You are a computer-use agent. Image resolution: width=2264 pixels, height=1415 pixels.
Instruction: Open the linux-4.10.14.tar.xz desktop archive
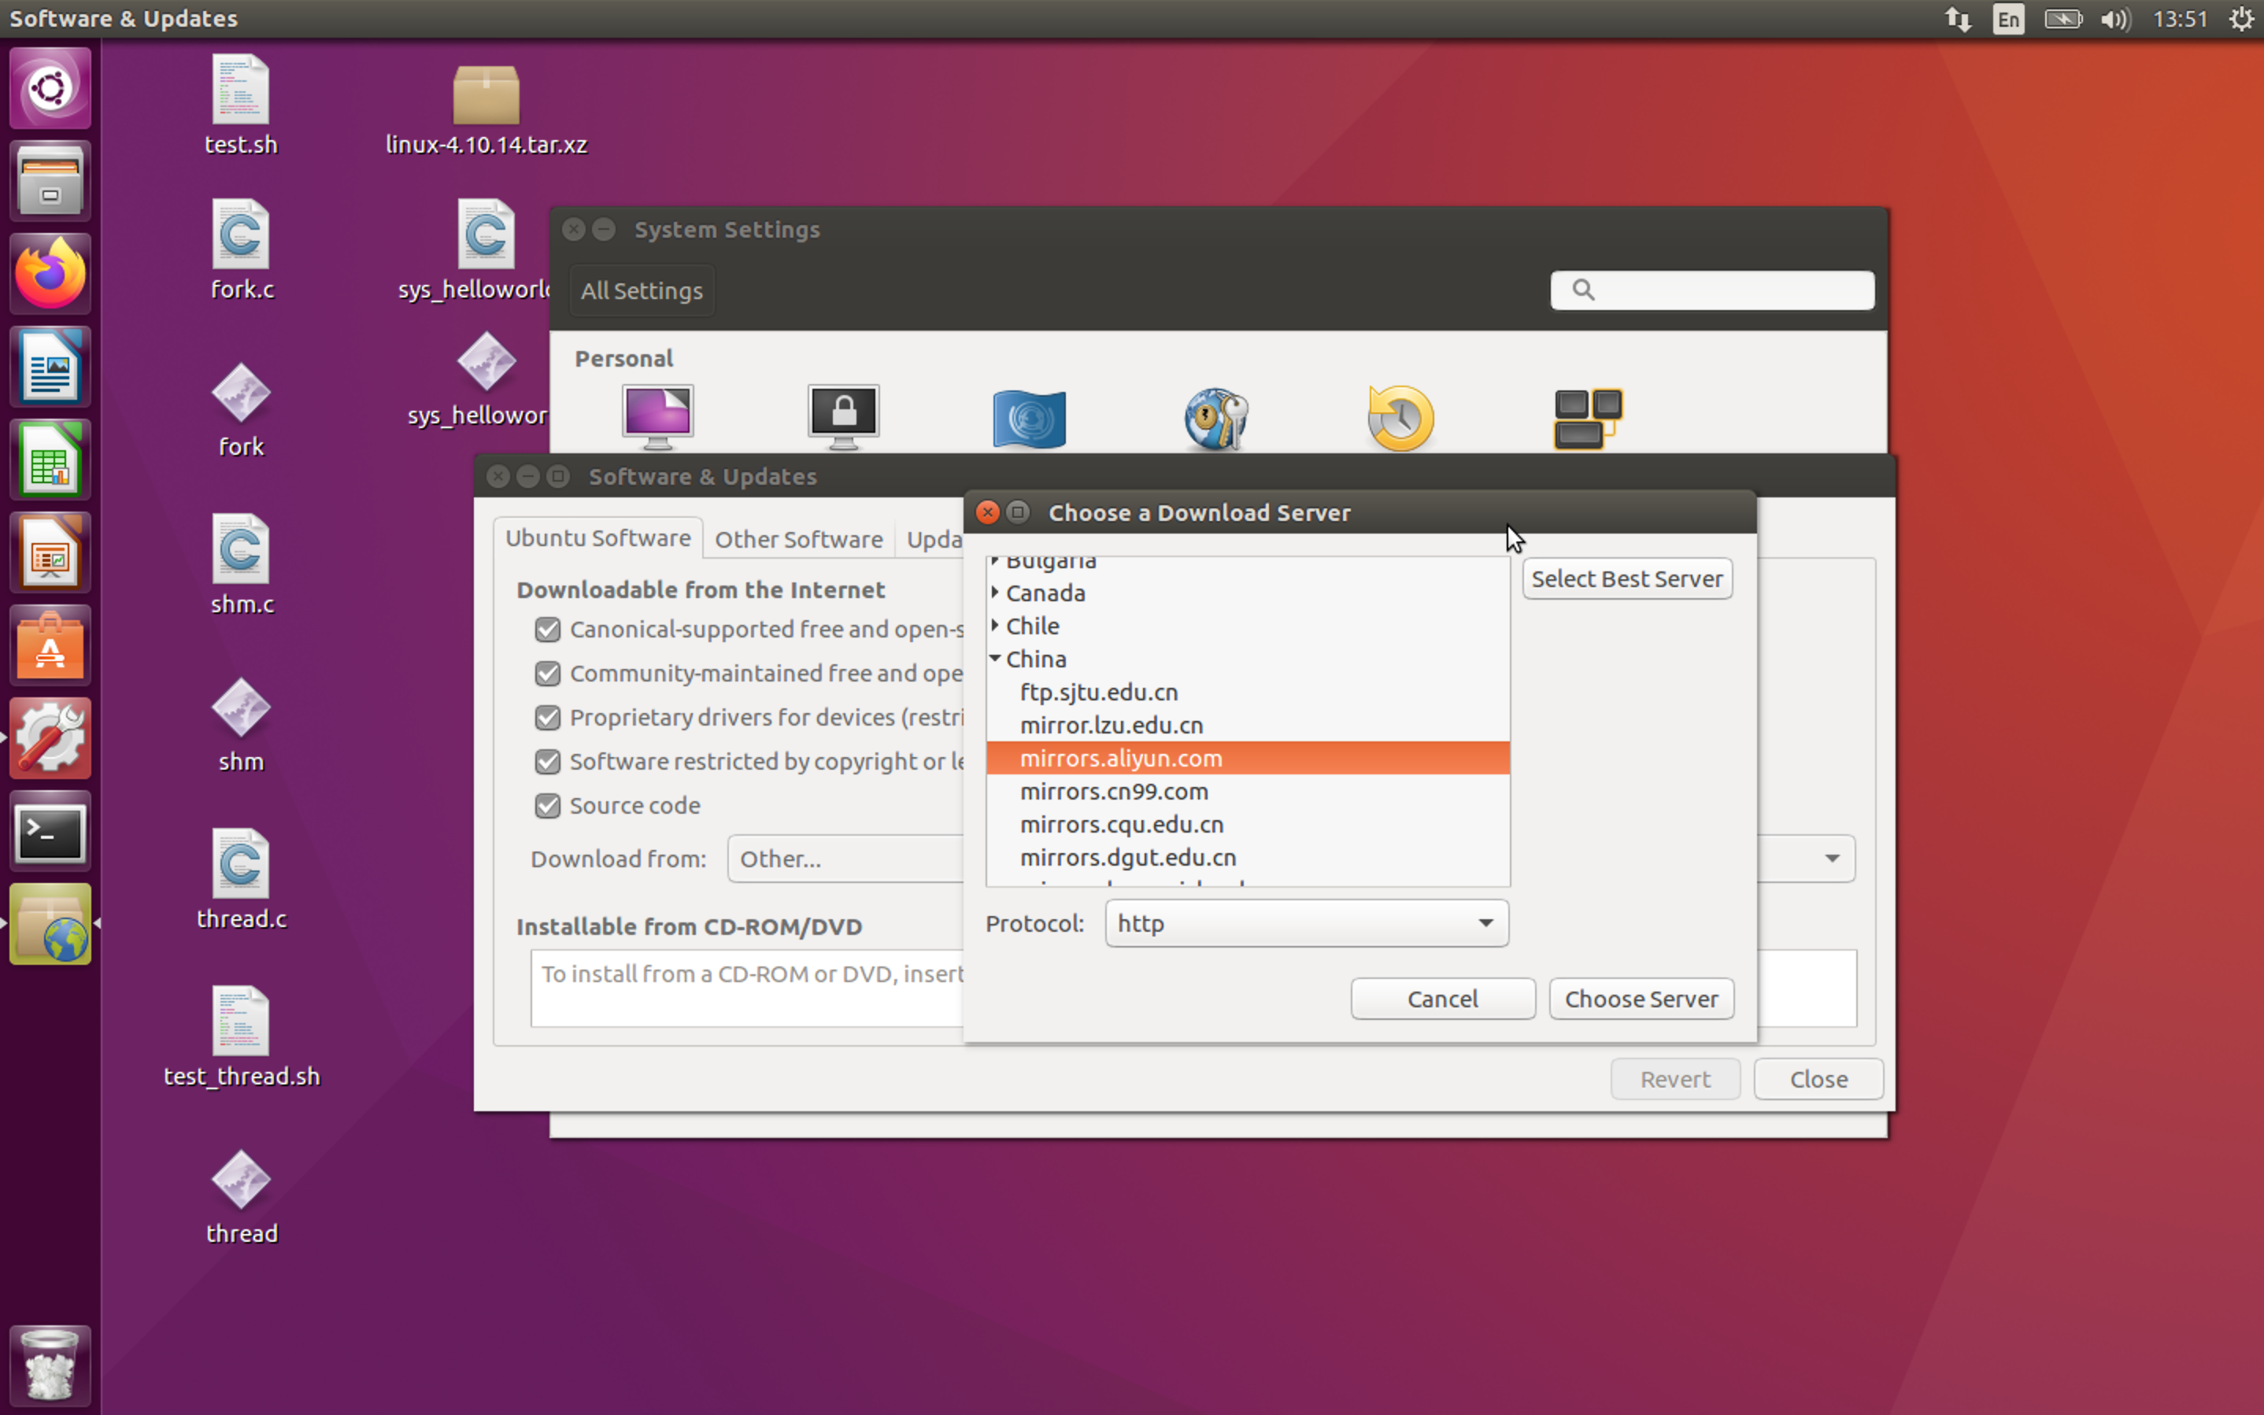pos(485,96)
